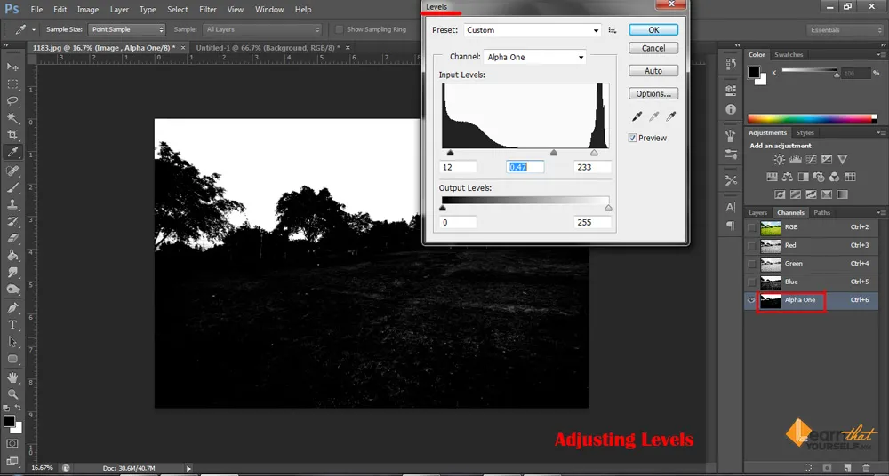
Task: Expand the Sample Size dropdown
Action: point(127,29)
